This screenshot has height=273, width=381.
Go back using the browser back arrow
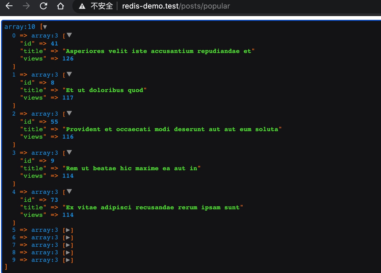(9, 6)
